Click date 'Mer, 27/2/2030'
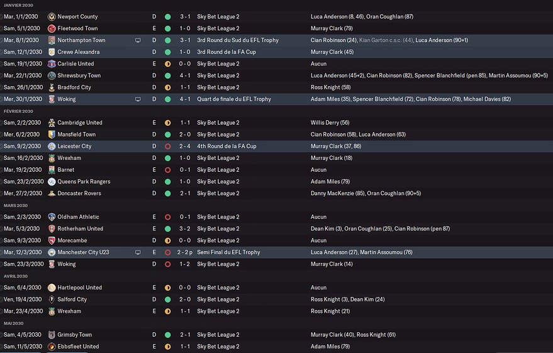 pyautogui.click(x=23, y=193)
